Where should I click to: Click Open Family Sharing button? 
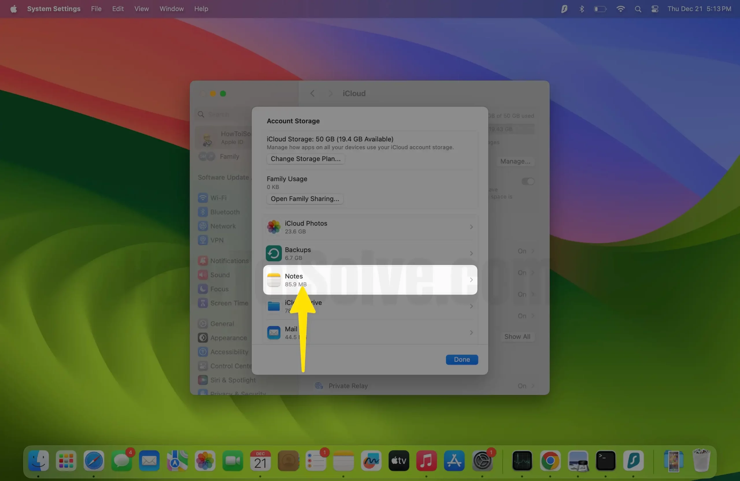[305, 199]
